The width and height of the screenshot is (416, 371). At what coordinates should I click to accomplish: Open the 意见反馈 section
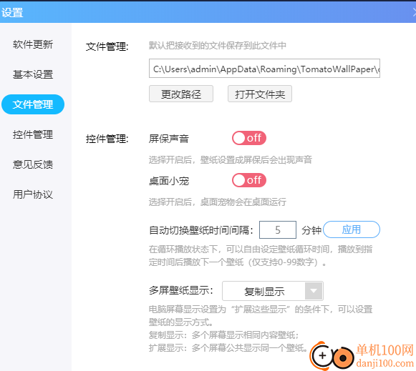33,164
